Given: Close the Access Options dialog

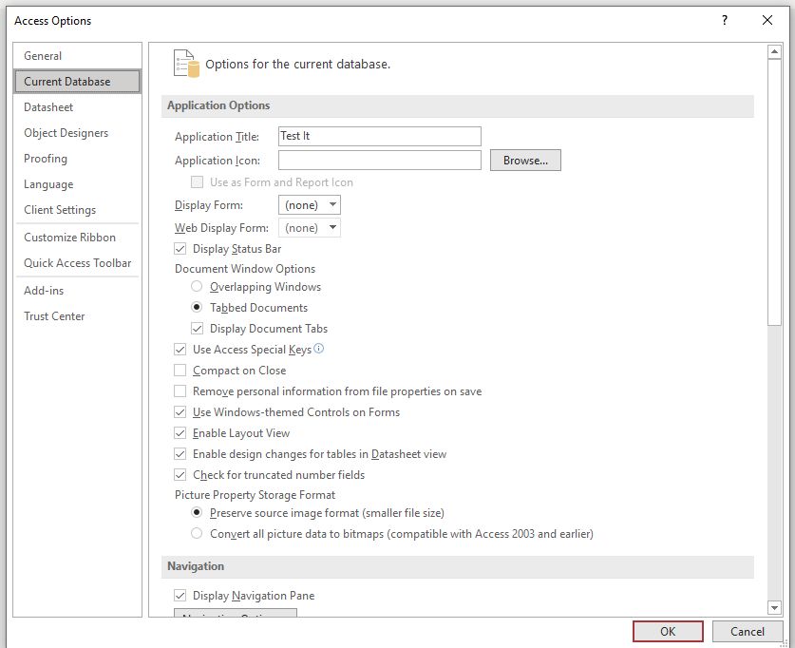Looking at the screenshot, I should tap(767, 20).
